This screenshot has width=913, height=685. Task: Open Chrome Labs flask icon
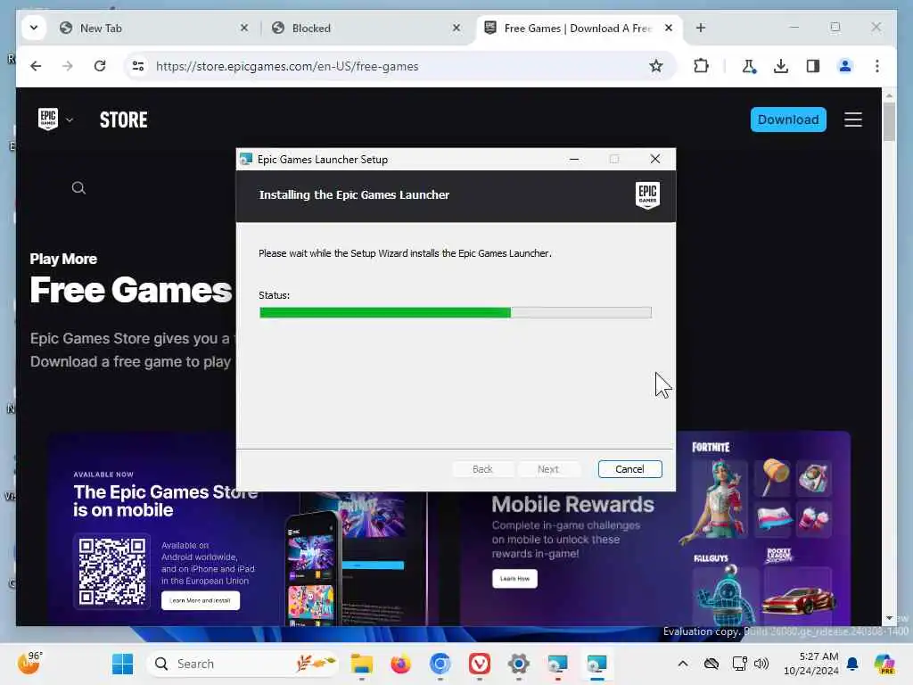(x=749, y=66)
